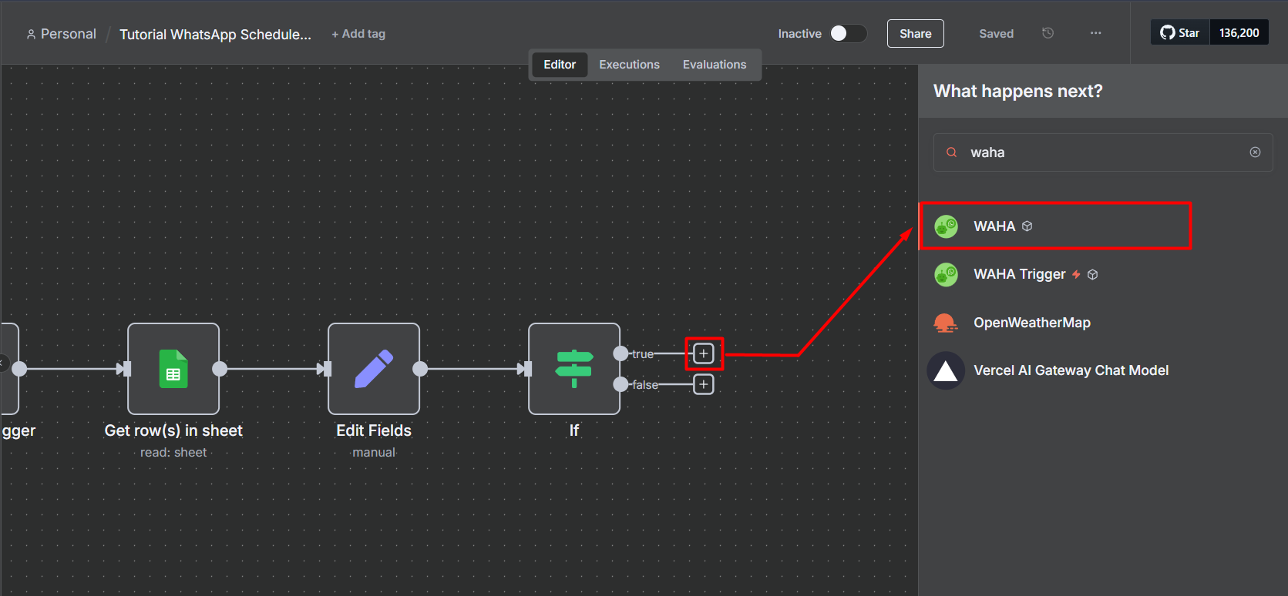Open the Get row(s) in sheet node
1288x596 pixels.
coord(173,369)
